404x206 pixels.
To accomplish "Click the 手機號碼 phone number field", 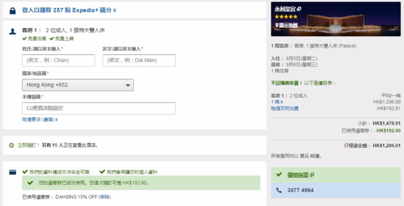I will pyautogui.click(x=99, y=108).
